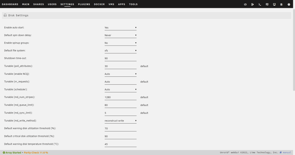Focus the Tunable (poll_attributes) field

pyautogui.click(x=120, y=66)
